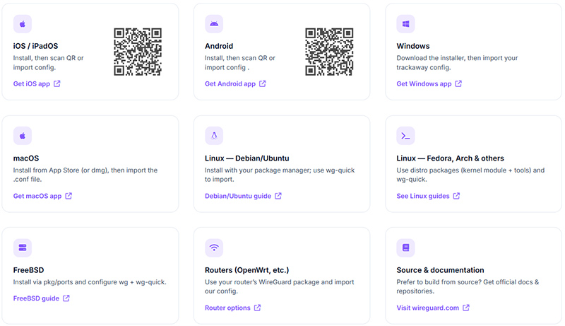Click the terminal prompt icon for Fedora/Arch
The height and width of the screenshot is (326, 565).
click(406, 136)
